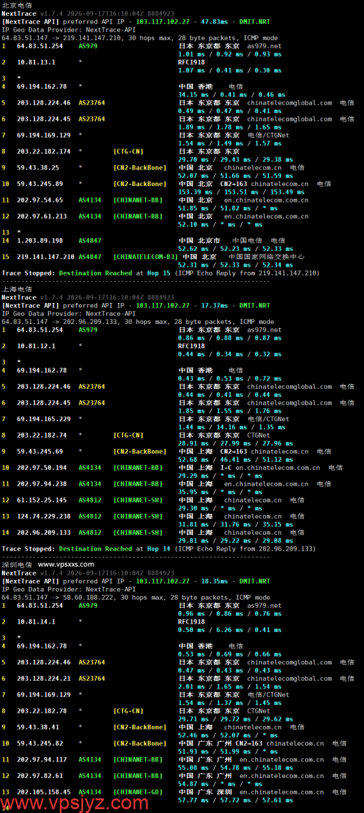This screenshot has width=364, height=813.
Task: Click '[CTG-CN]' tag in 203.22.182.174 row
Action: pyautogui.click(x=128, y=151)
